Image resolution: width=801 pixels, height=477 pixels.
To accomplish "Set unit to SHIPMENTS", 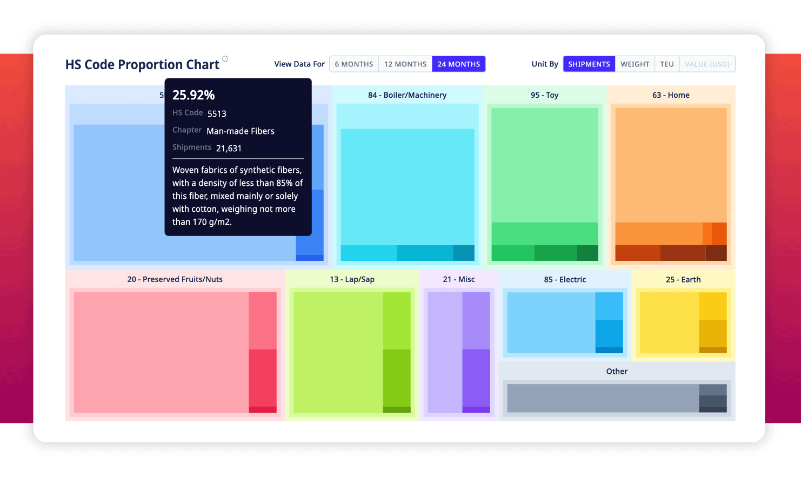I will coord(589,64).
